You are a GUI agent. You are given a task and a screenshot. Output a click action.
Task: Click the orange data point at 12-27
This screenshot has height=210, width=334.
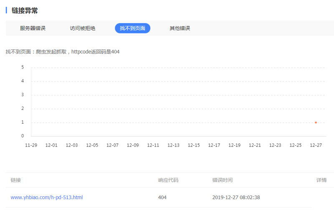click(x=316, y=122)
